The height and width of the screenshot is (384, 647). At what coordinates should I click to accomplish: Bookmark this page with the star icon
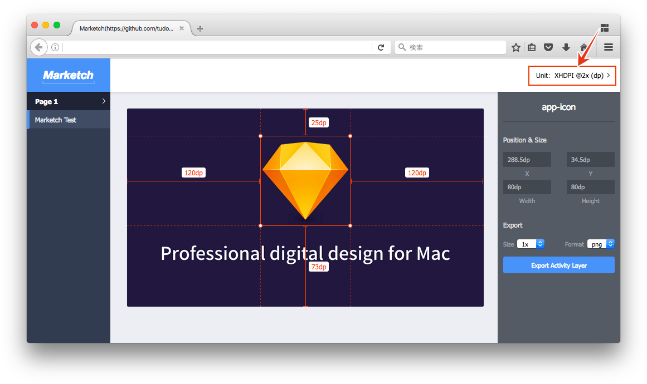pos(516,47)
